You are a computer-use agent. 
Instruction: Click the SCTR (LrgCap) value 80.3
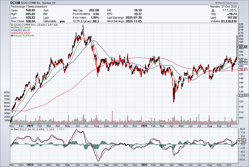96,21
